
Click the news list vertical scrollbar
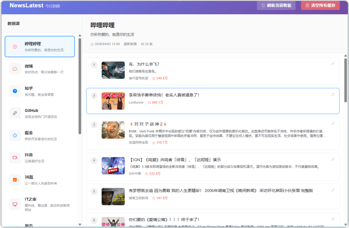[346, 80]
